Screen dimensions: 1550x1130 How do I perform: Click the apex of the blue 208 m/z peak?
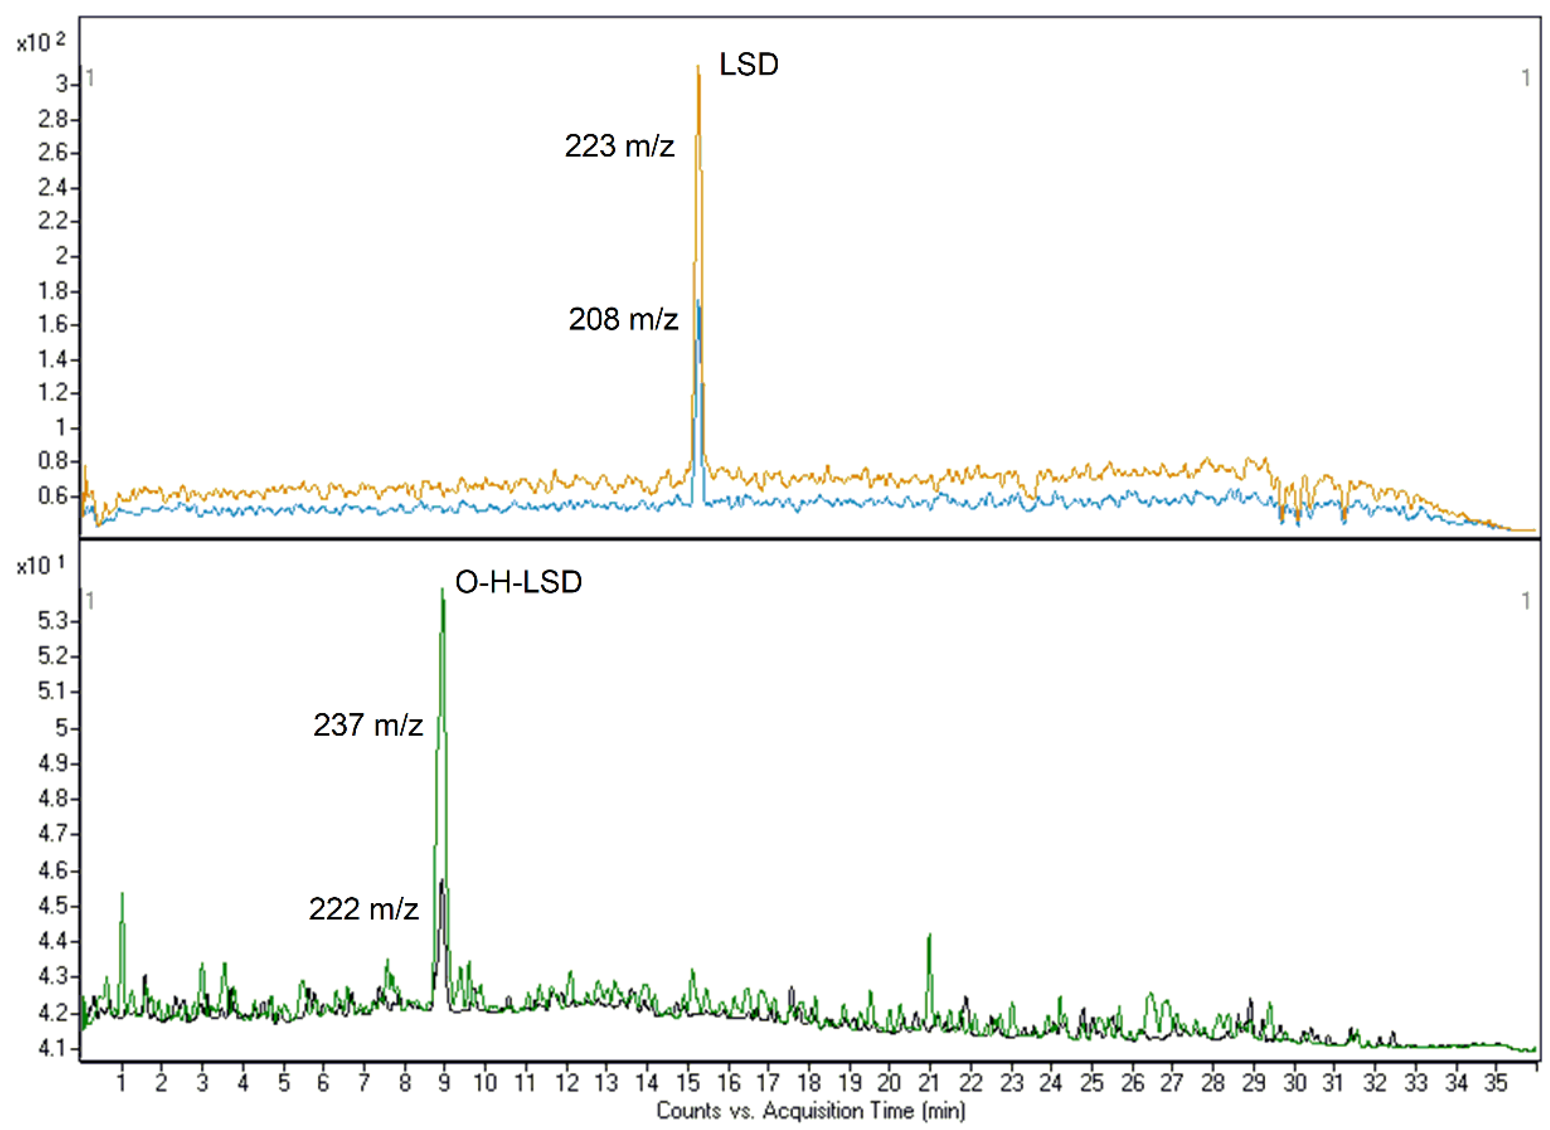697,301
